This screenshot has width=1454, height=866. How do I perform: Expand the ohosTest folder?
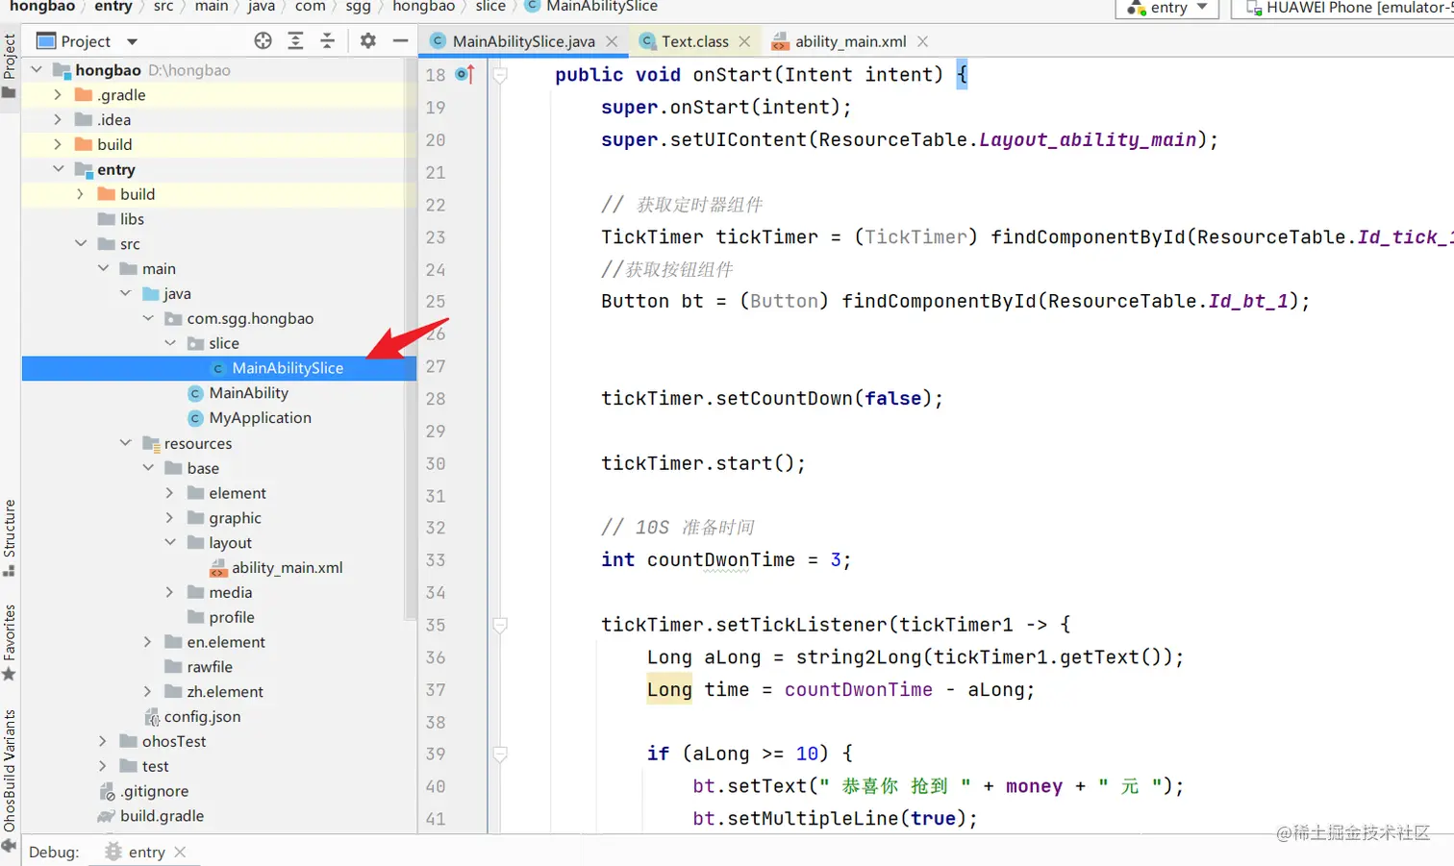[103, 741]
